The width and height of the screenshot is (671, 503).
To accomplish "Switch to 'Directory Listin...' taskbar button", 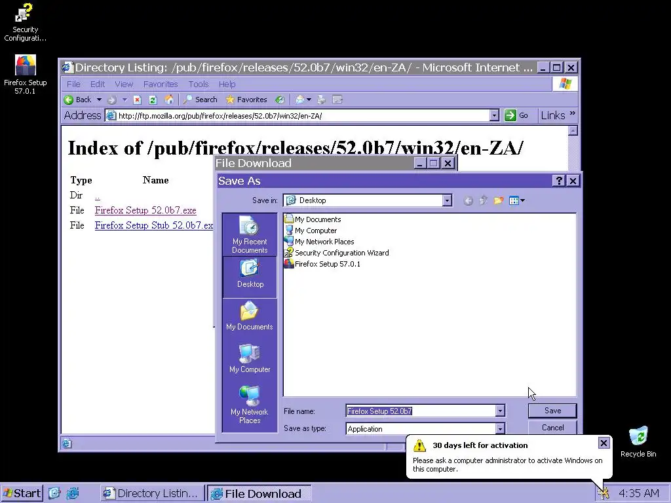I will pos(152,493).
